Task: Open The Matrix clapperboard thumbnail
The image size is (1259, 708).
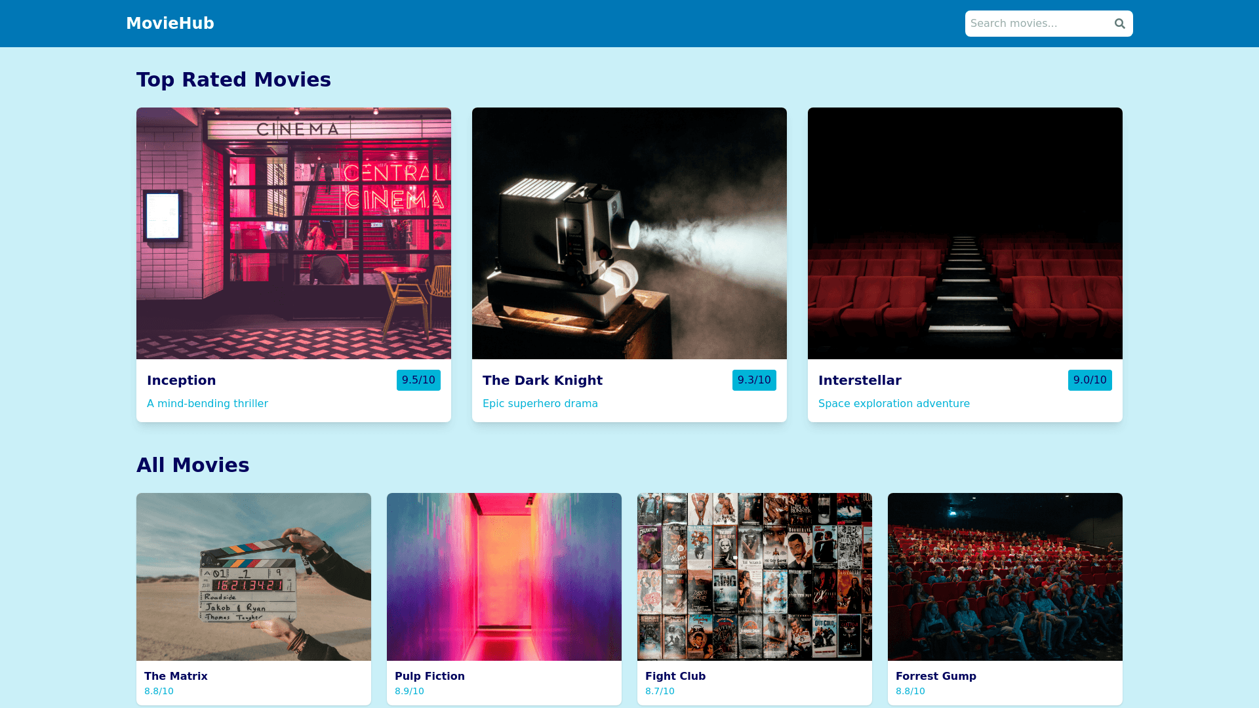Action: point(253,576)
